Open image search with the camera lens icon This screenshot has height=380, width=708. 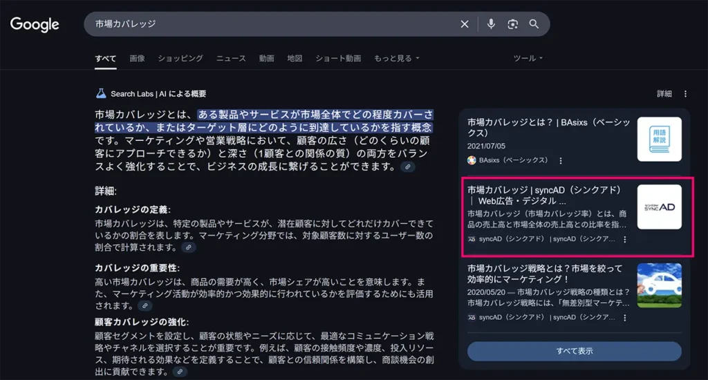512,24
